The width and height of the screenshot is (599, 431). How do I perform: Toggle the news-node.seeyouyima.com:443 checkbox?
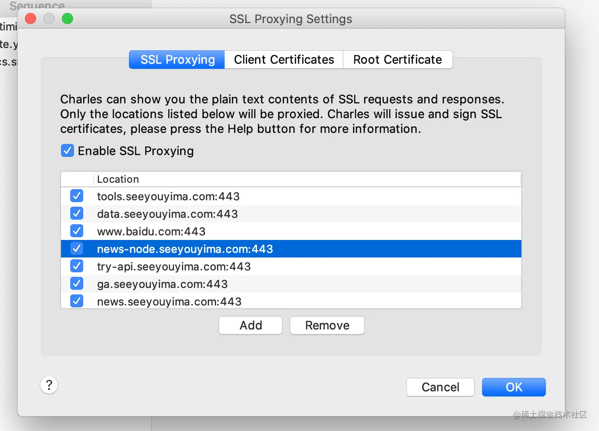coord(77,248)
